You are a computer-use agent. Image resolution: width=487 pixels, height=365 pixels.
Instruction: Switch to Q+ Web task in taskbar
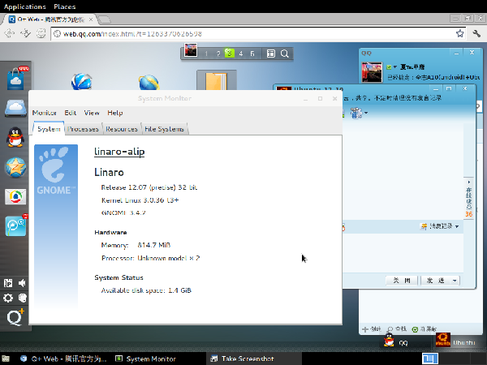click(63, 359)
